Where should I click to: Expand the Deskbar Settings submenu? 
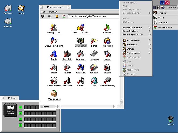tap(136, 13)
